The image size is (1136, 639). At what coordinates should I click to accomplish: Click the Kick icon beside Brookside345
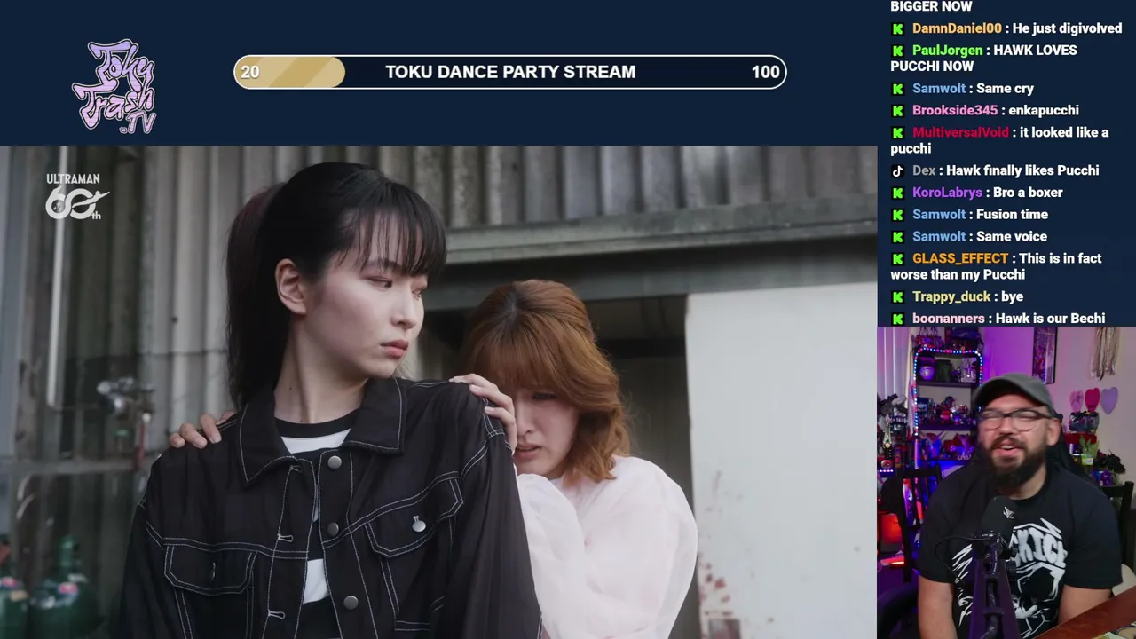tap(897, 111)
